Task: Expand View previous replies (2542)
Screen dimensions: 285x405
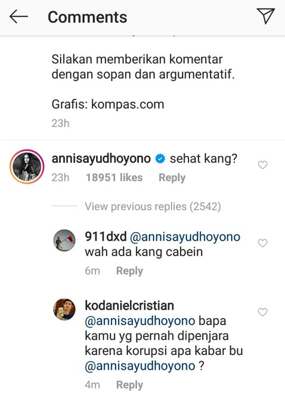Action: pyautogui.click(x=153, y=207)
